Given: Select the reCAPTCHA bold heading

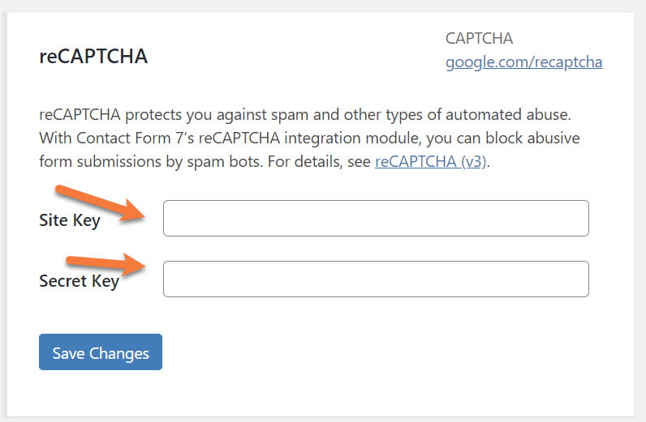Looking at the screenshot, I should (93, 58).
